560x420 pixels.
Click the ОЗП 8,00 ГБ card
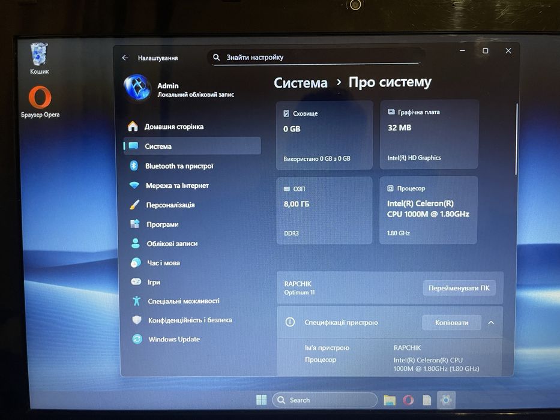324,211
